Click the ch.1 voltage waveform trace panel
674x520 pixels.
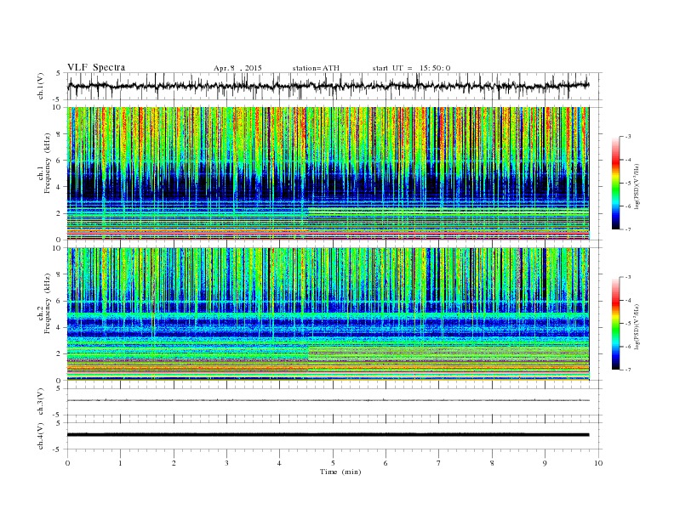(334, 86)
